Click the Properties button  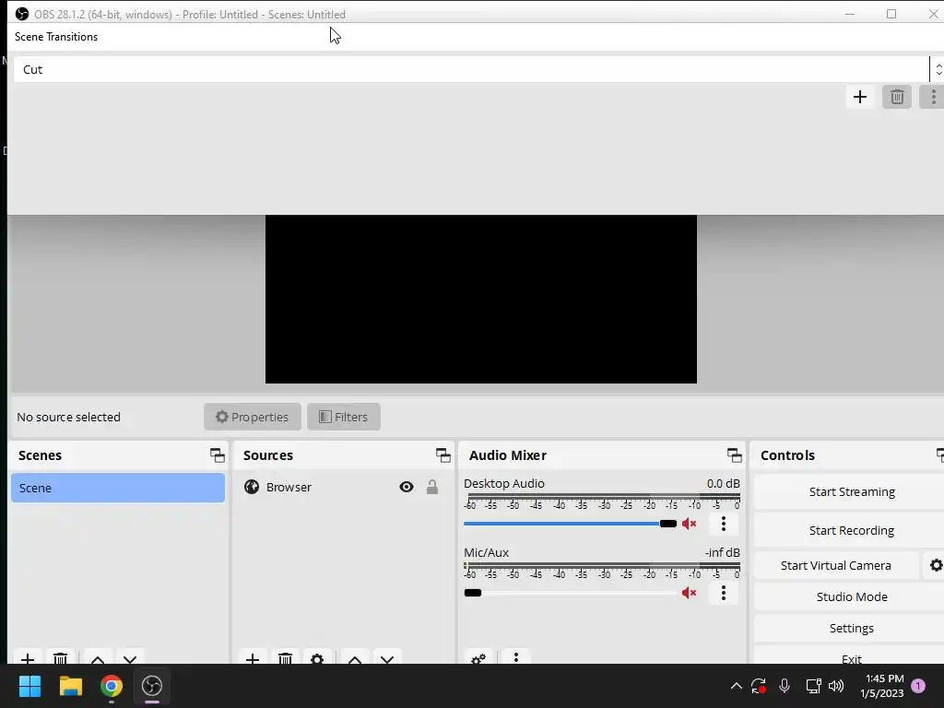coord(253,417)
